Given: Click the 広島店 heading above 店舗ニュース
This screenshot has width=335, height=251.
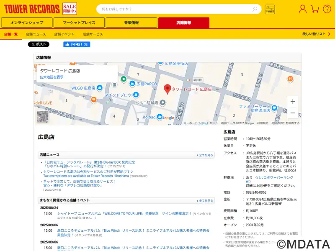Looking at the screenshot, I should 46,137.
